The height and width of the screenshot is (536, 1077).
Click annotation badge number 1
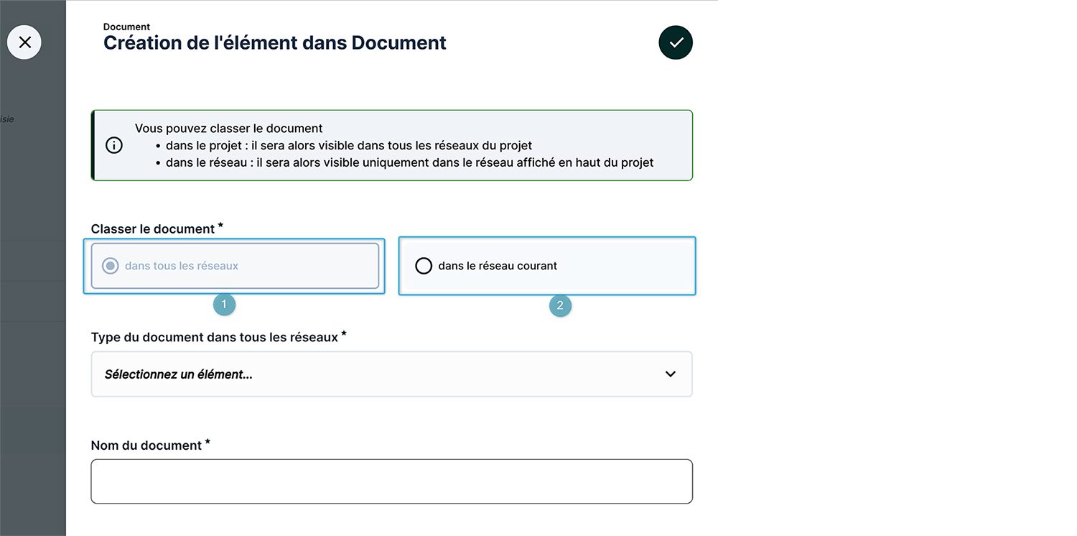click(224, 305)
